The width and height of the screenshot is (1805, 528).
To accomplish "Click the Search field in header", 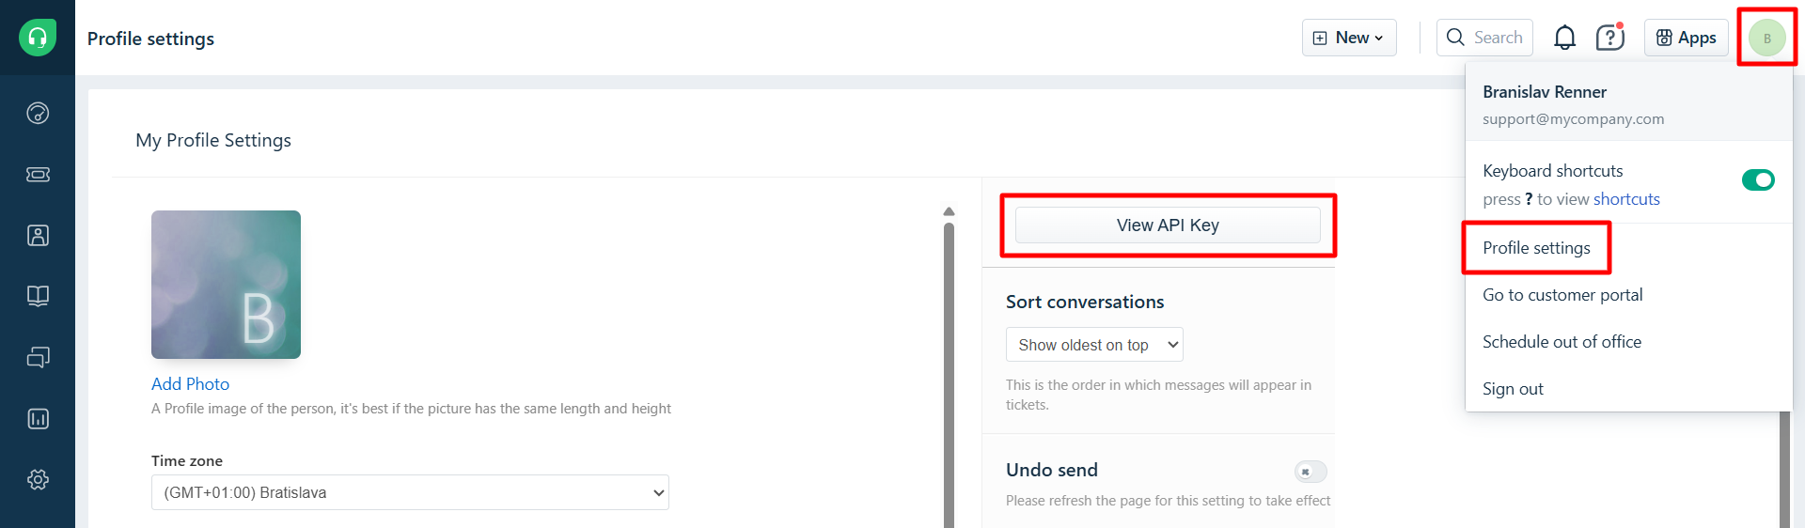I will pyautogui.click(x=1485, y=38).
